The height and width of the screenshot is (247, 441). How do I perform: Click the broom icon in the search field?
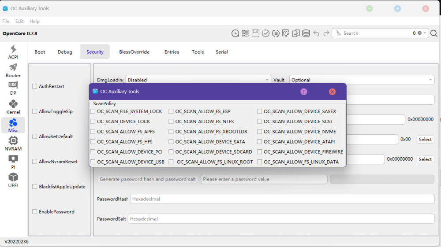click(339, 33)
